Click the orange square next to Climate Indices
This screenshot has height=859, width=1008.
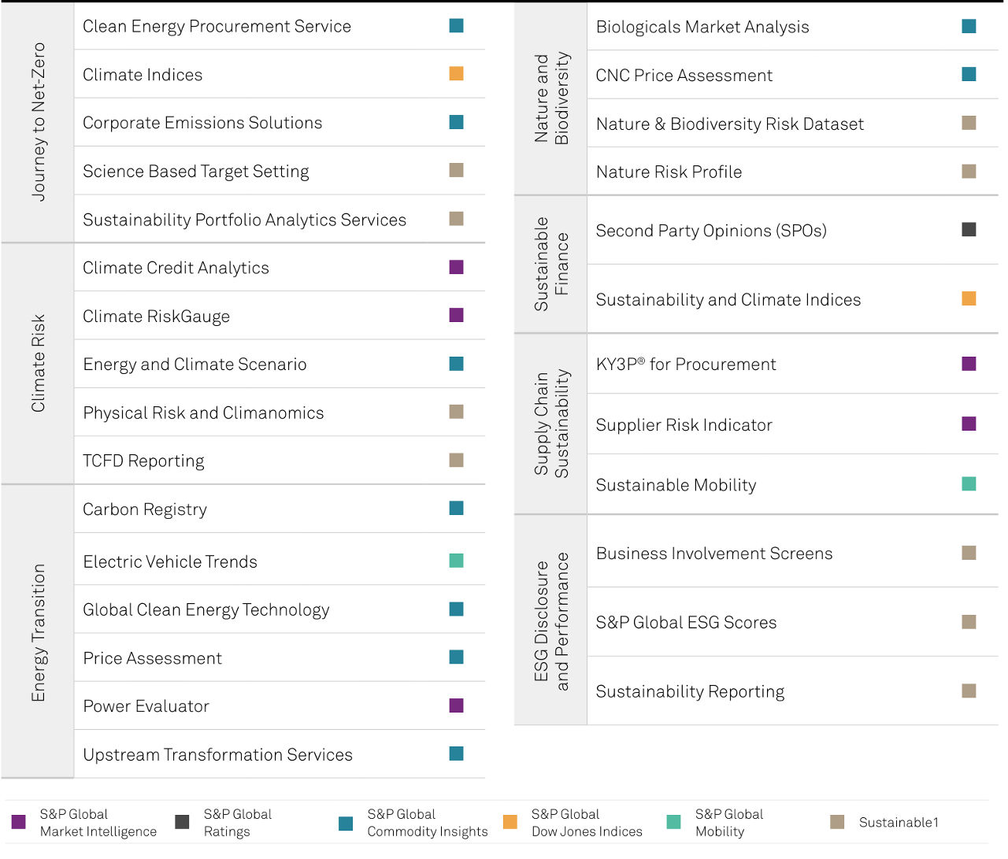(x=456, y=74)
